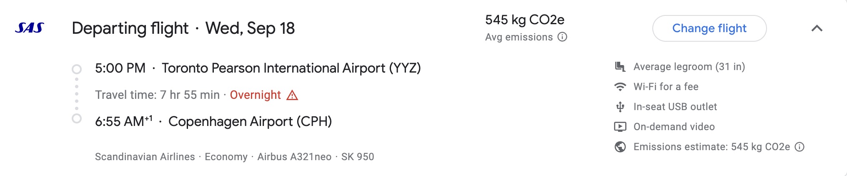
Task: Open the emissions estimate info icon
Action: pos(799,147)
